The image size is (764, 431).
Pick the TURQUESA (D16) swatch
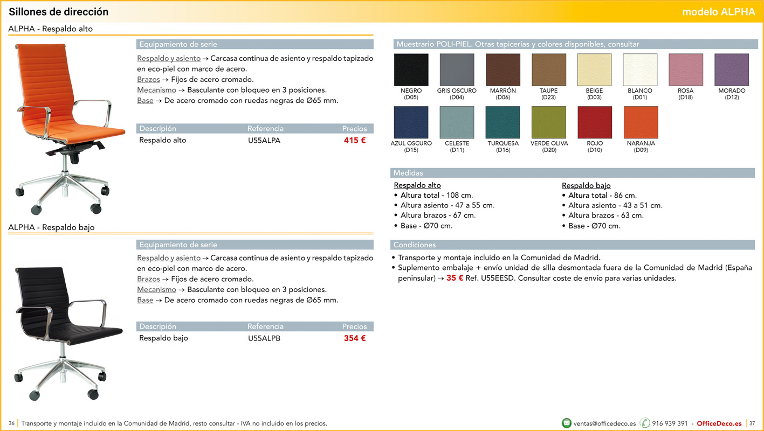click(x=503, y=122)
